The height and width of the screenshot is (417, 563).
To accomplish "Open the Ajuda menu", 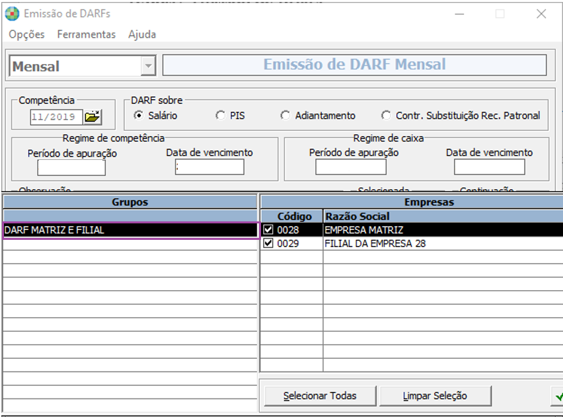I will coord(142,34).
